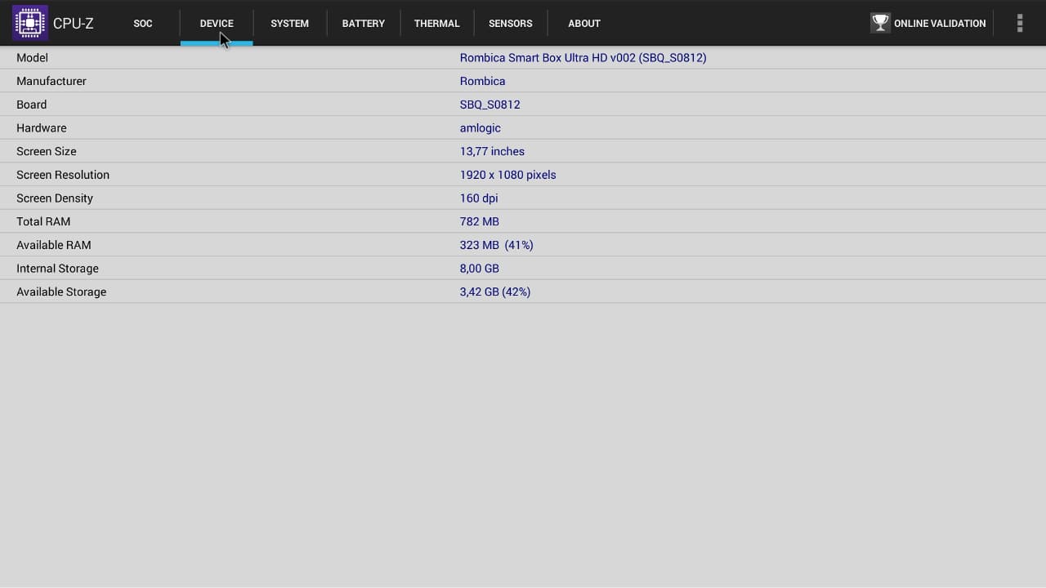Screen dimensions: 1046x588
Task: Select the Board row label
Action: click(31, 105)
